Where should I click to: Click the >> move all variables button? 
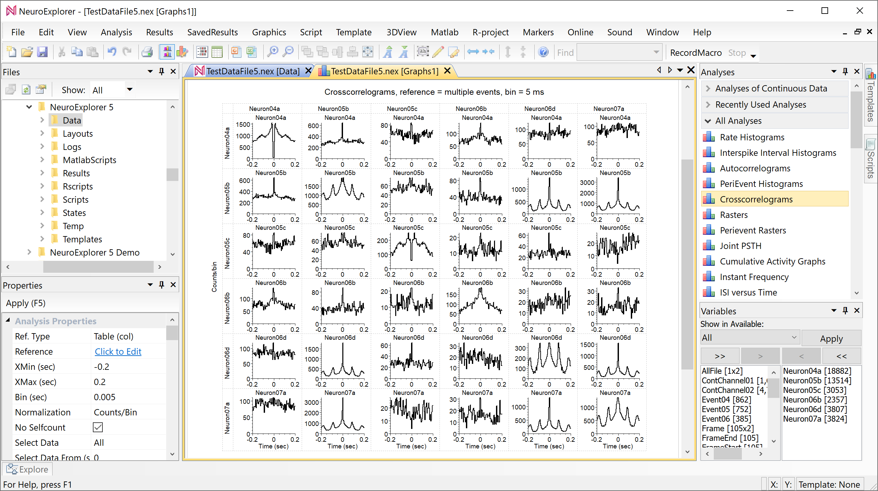720,356
